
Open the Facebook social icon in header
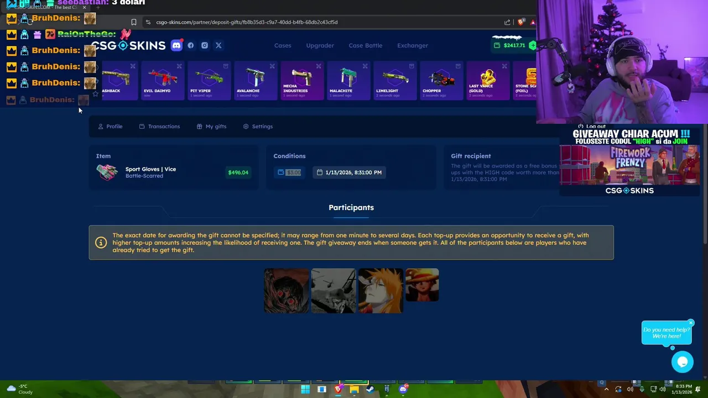pos(191,45)
